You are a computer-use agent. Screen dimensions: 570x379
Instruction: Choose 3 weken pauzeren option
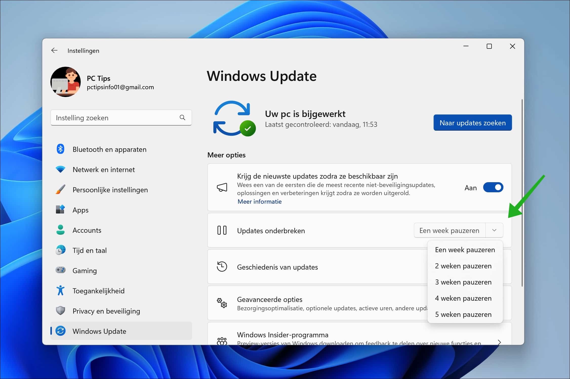tap(465, 282)
